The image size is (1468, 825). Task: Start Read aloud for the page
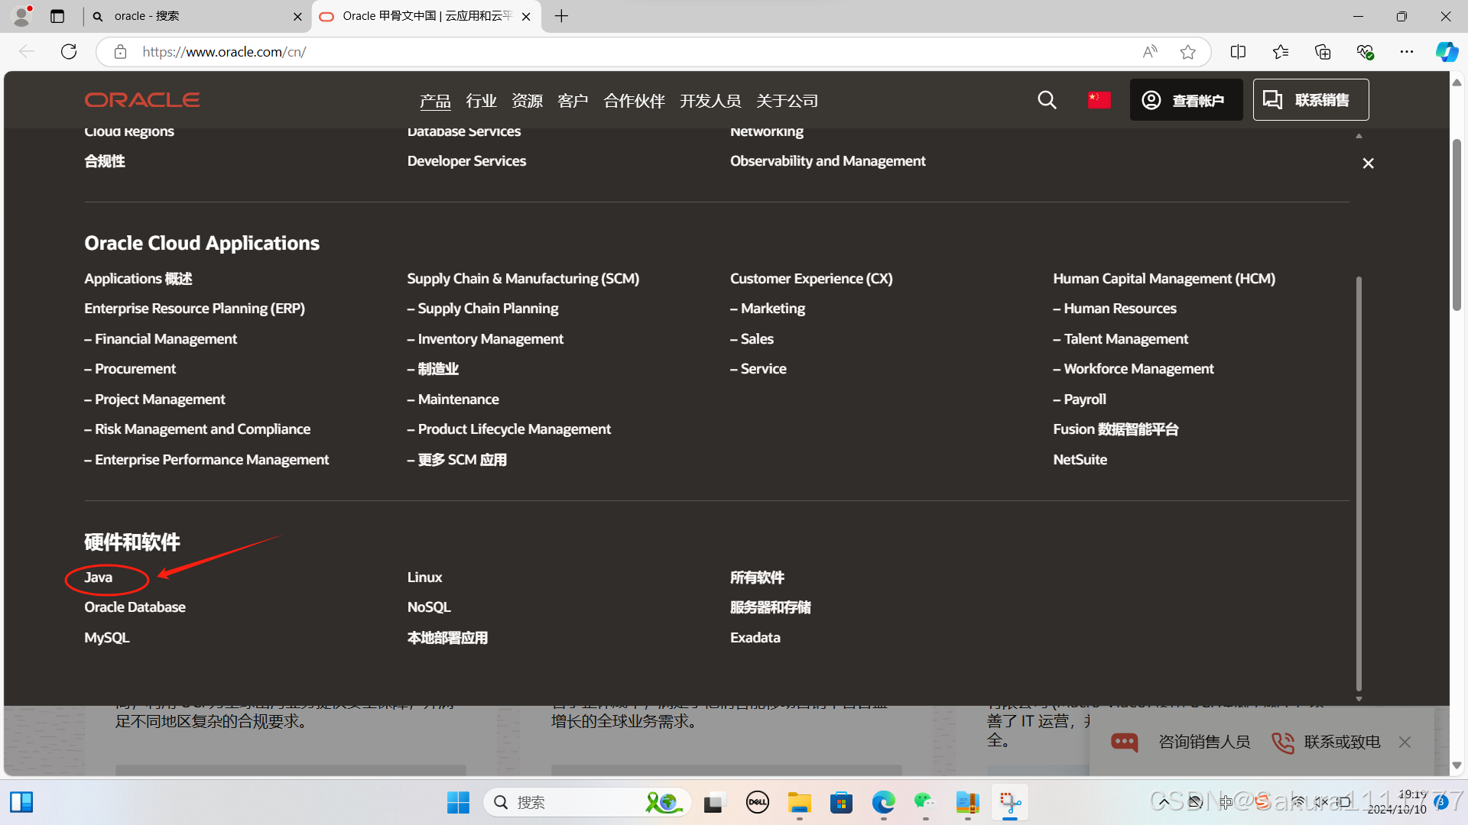[1149, 51]
